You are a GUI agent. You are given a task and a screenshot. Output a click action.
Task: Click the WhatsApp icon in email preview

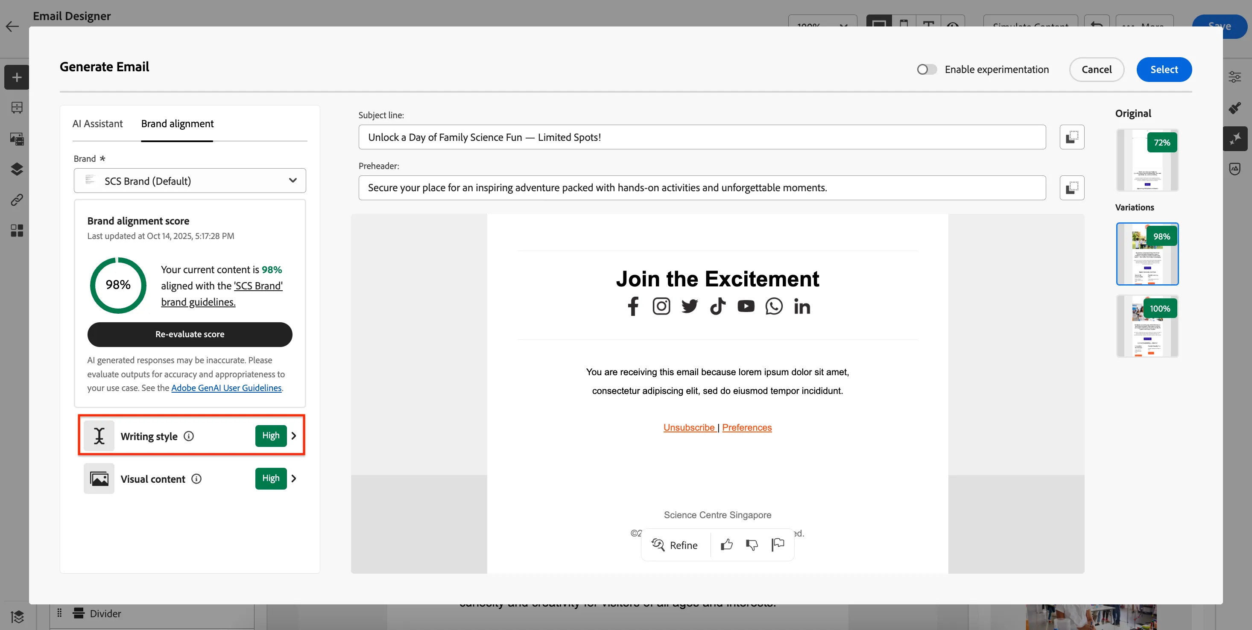click(x=774, y=306)
